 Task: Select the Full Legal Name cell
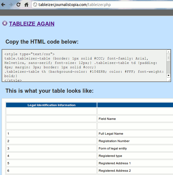tap(135, 134)
